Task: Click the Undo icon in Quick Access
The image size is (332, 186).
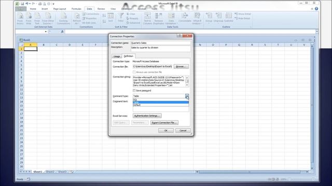Action: 27,4
